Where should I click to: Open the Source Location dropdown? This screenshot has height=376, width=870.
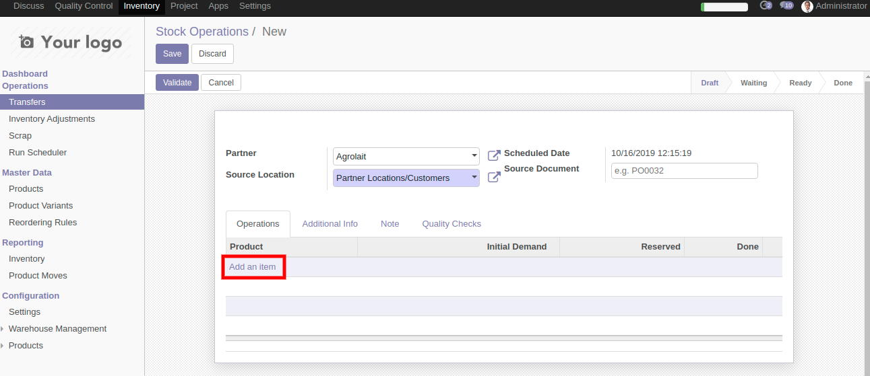[x=406, y=178]
